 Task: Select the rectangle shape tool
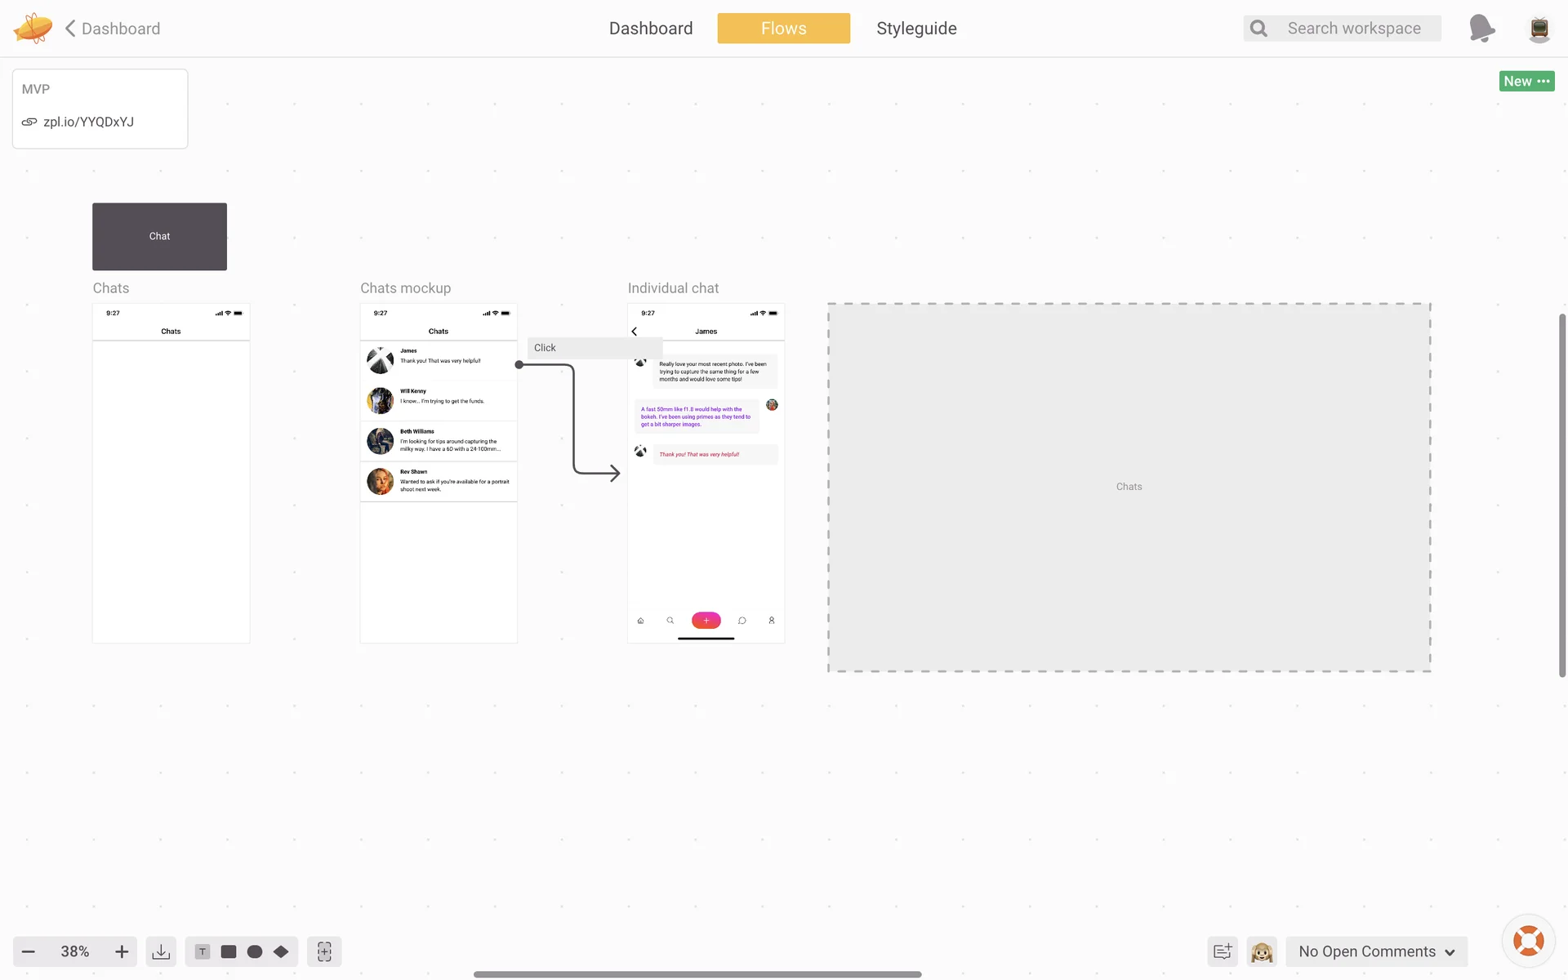click(x=229, y=951)
